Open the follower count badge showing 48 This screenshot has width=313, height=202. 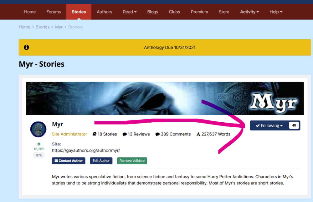pos(294,125)
